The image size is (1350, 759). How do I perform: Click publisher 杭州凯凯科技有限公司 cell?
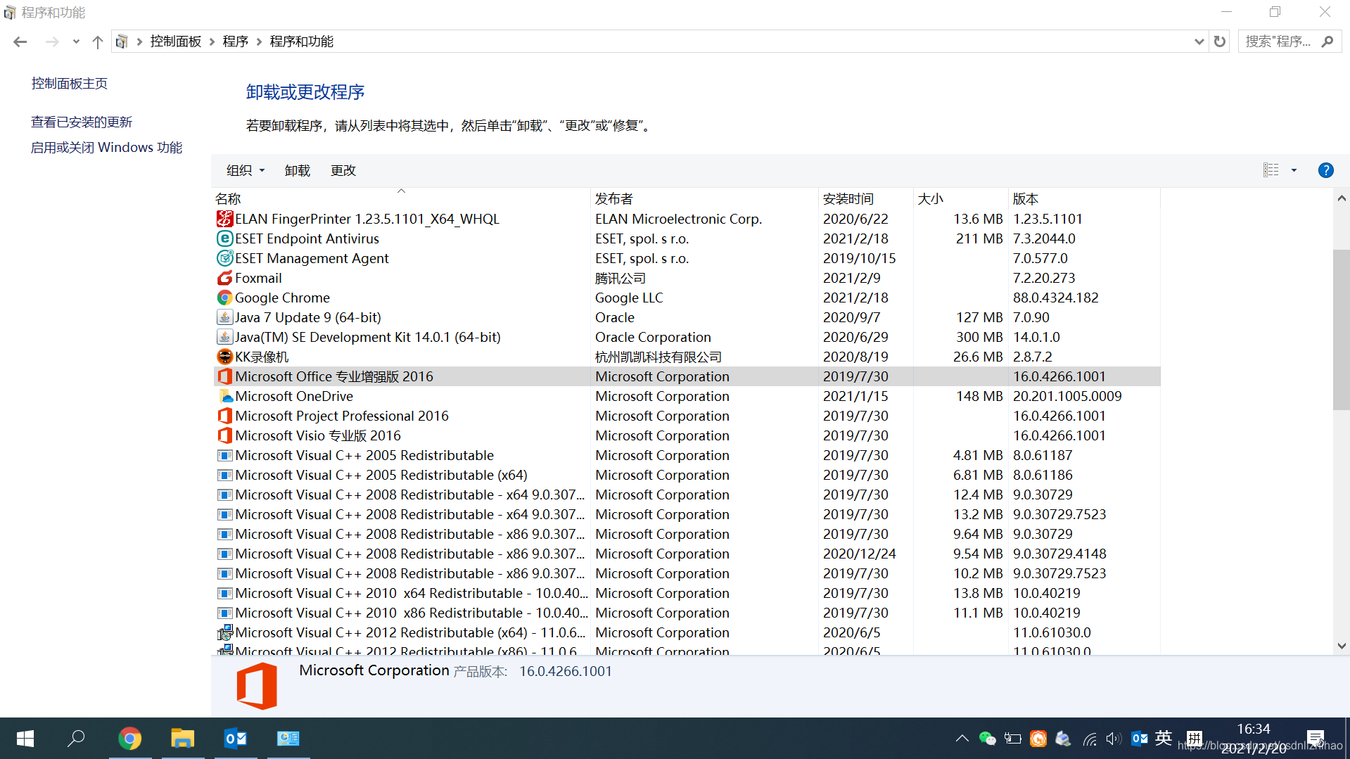tap(658, 357)
